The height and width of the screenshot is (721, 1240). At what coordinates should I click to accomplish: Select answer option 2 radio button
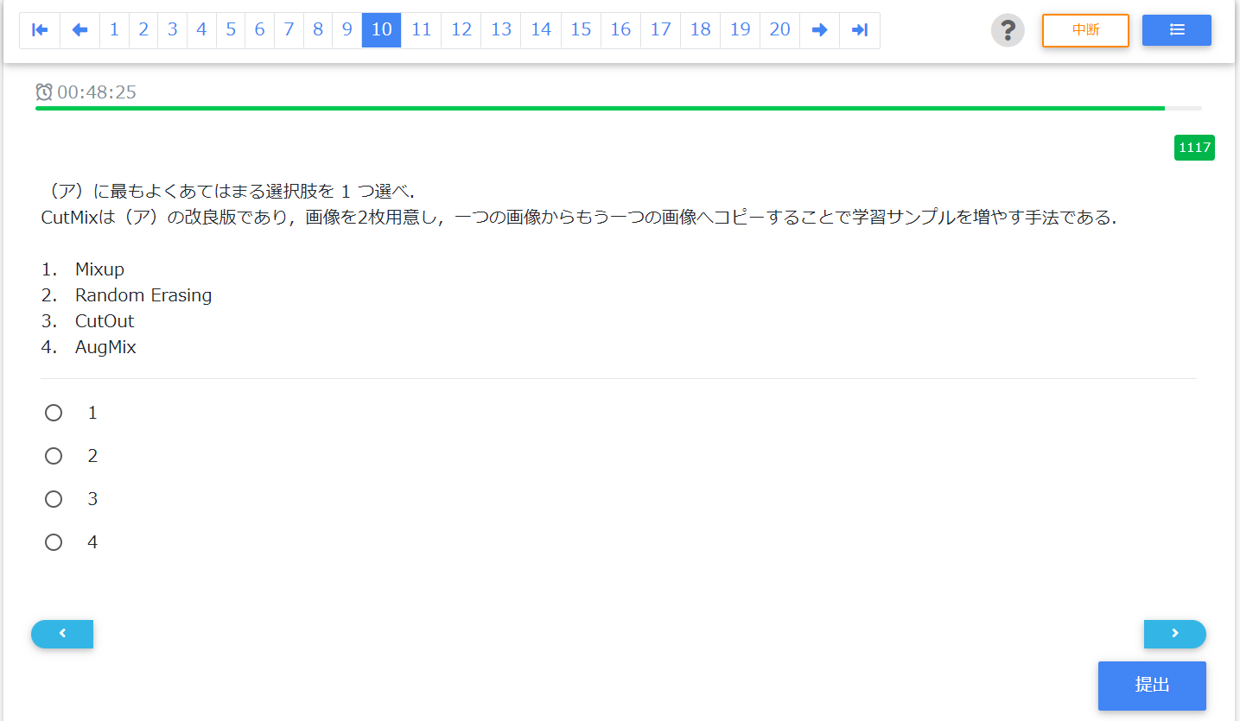coord(54,456)
